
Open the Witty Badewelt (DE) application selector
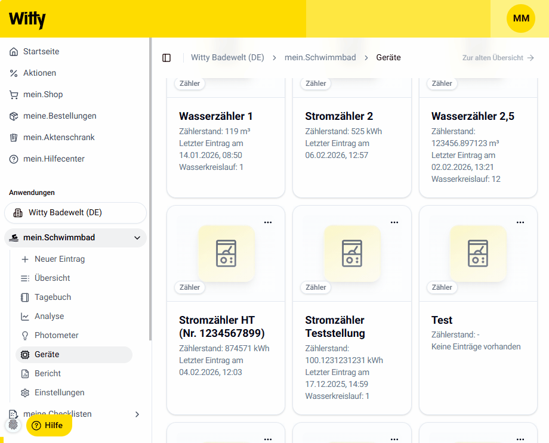[75, 213]
